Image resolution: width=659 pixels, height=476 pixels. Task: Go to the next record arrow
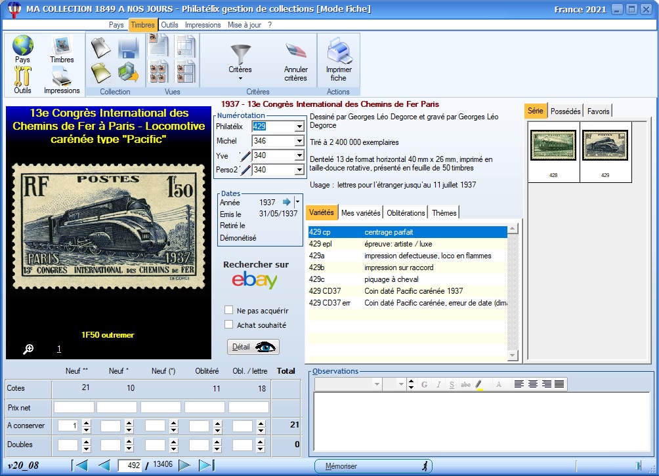184,465
